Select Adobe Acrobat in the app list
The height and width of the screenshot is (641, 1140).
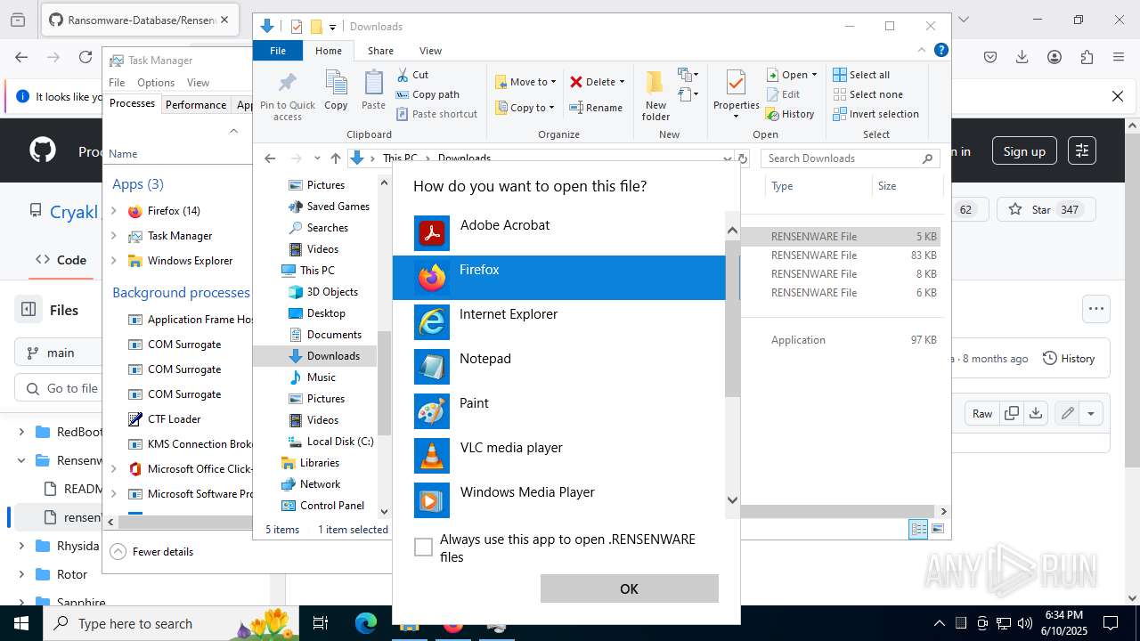coord(559,233)
